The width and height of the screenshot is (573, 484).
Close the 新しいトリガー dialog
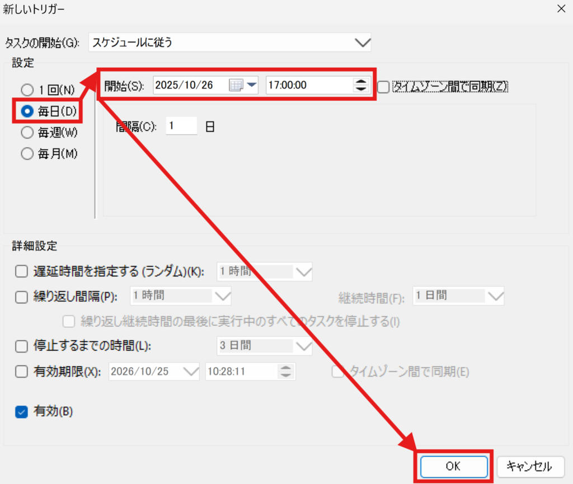[x=561, y=9]
